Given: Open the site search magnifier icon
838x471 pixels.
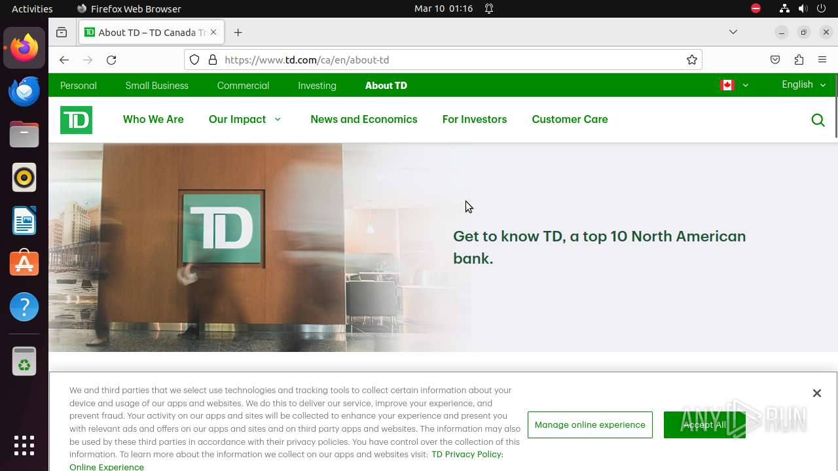Looking at the screenshot, I should (818, 120).
